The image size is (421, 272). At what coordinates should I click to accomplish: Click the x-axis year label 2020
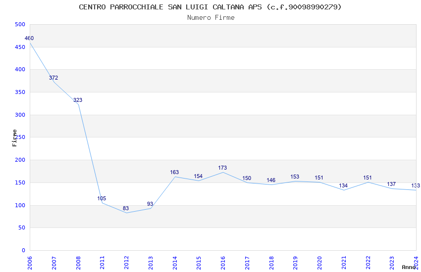click(x=319, y=263)
